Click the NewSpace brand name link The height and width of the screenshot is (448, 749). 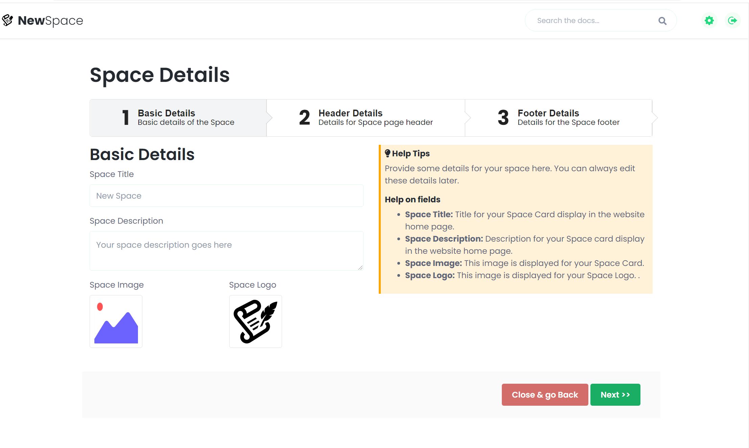[x=50, y=21]
